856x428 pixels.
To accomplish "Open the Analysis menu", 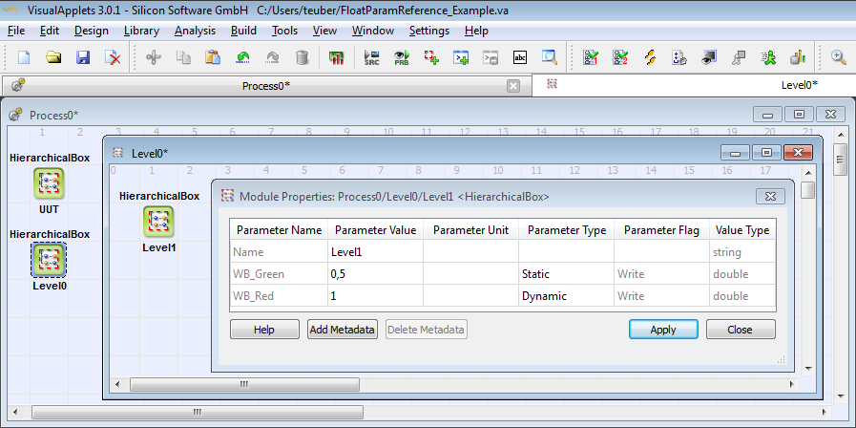I will coord(196,31).
